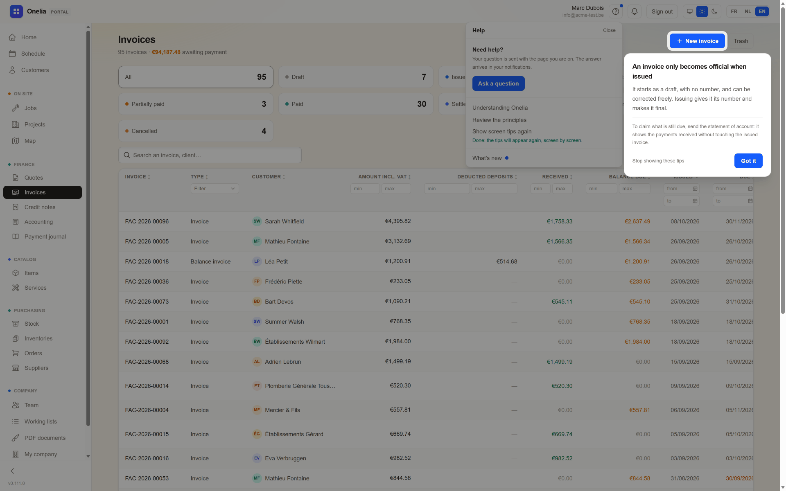
Task: Open Stock in Purchasing section
Action: [x=43, y=324]
